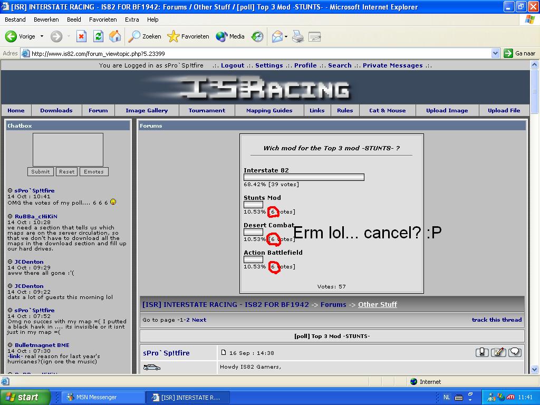Open browsing history icon
This screenshot has height=405, width=540.
tap(257, 36)
